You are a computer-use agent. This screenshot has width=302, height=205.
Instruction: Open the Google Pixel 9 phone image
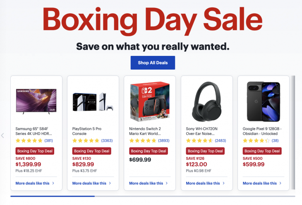(x=263, y=101)
